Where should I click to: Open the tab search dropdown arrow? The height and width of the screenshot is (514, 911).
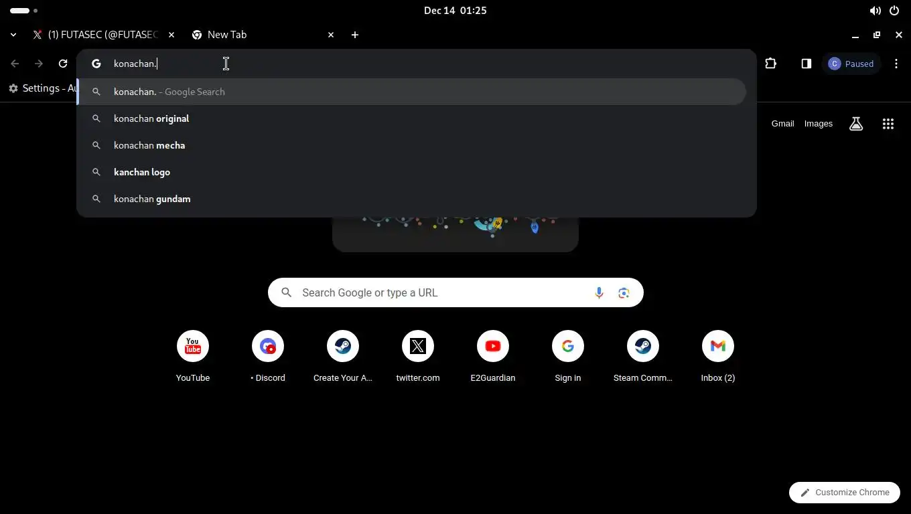[13, 35]
